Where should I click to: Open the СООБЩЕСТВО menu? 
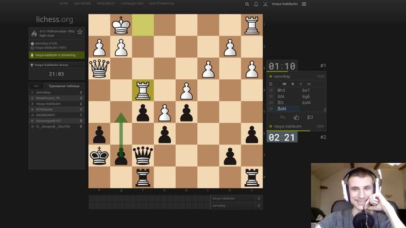click(x=132, y=4)
